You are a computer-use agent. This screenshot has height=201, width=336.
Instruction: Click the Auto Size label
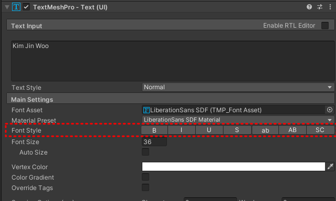[x=33, y=152]
